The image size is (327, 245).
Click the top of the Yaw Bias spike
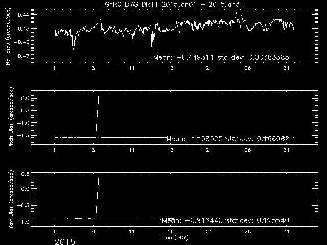pos(100,175)
